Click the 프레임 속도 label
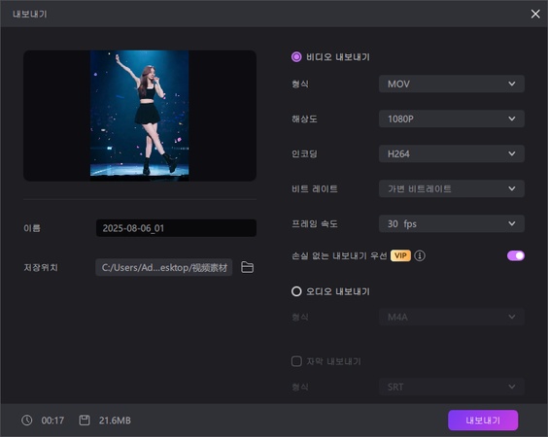548x437 pixels. point(315,223)
